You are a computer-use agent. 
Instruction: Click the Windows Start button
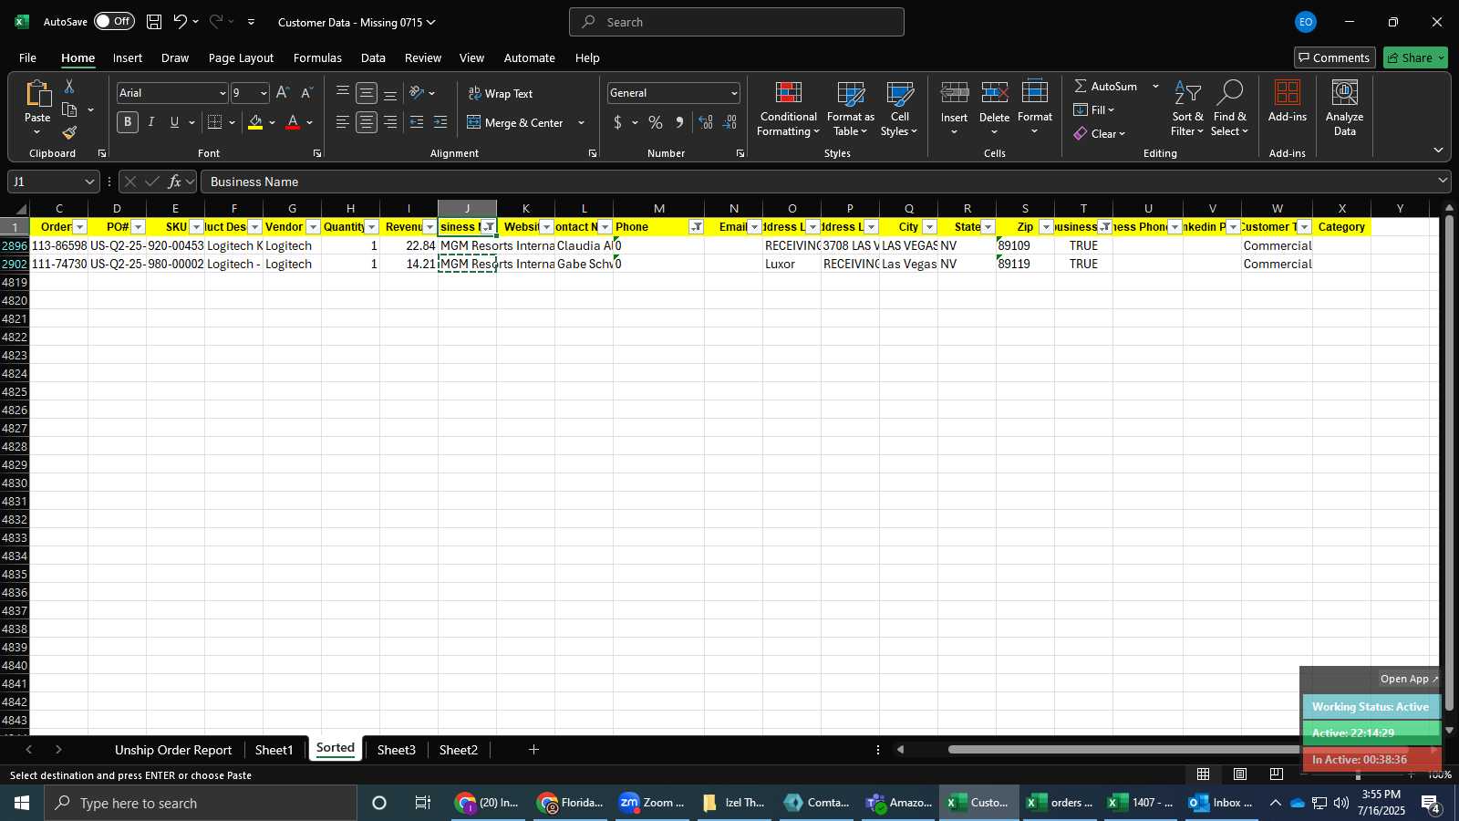tap(22, 803)
